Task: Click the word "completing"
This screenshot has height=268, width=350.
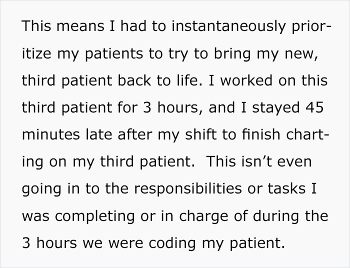Action: pos(95,216)
